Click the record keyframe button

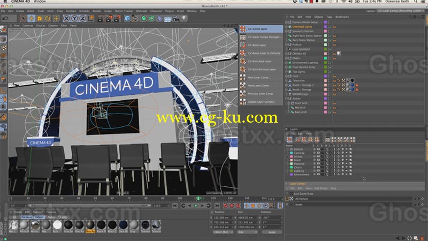[225, 206]
